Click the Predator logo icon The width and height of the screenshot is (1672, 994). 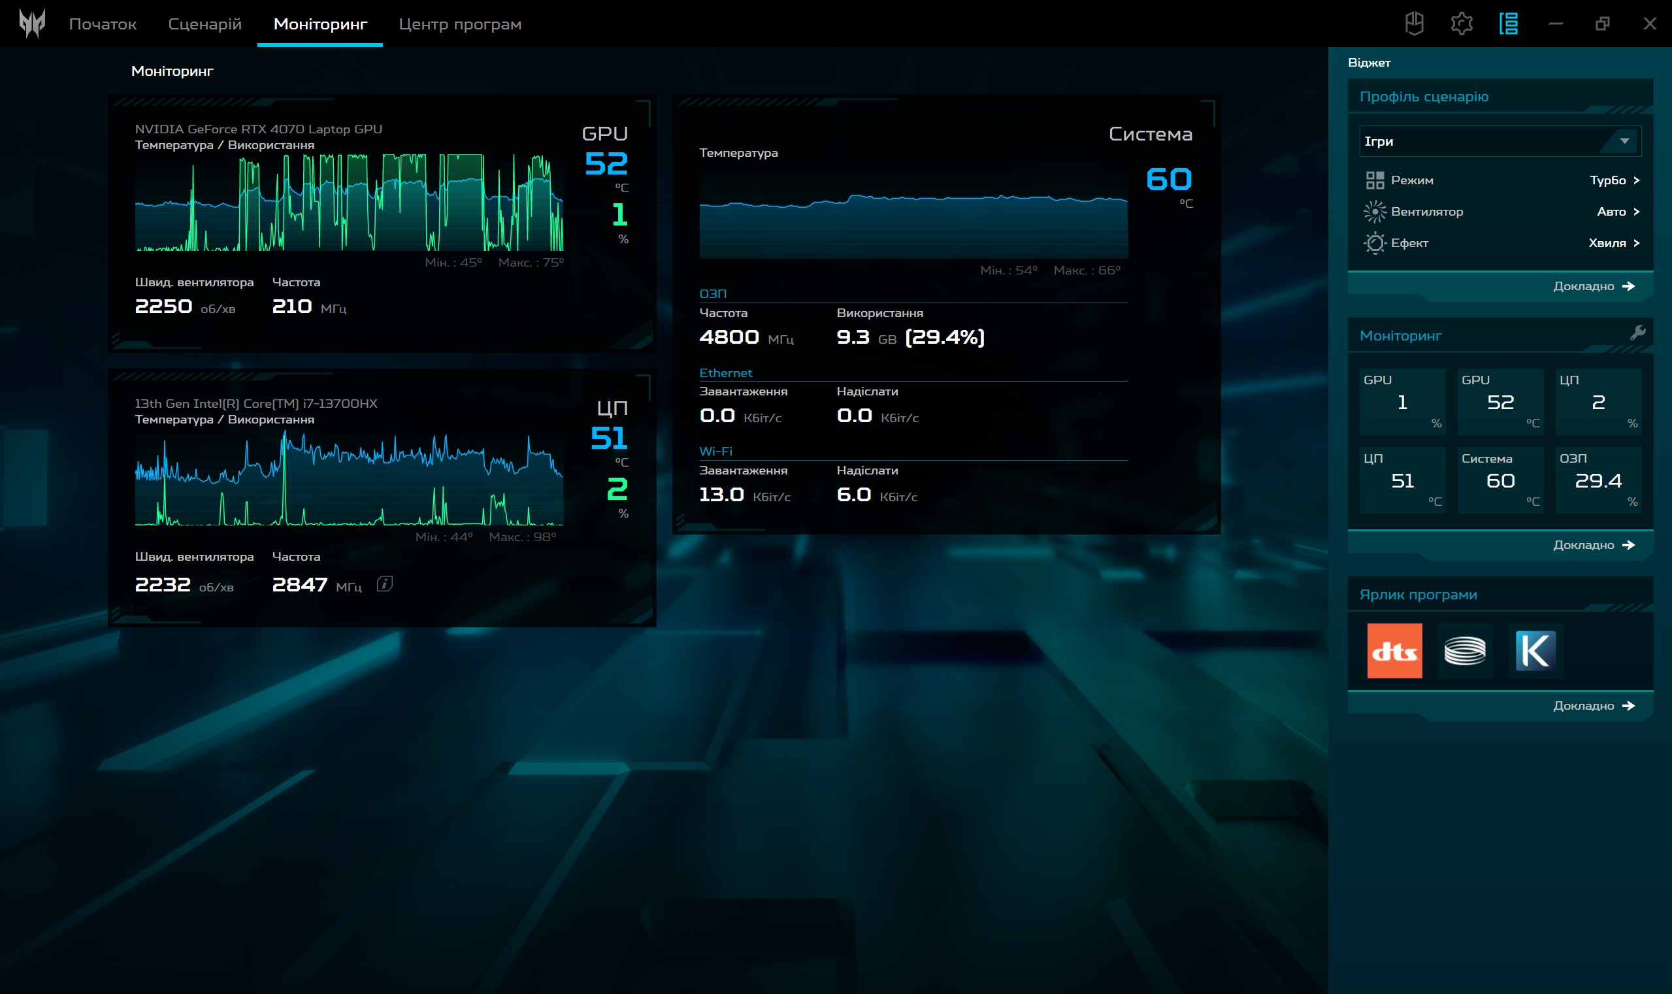coord(32,24)
